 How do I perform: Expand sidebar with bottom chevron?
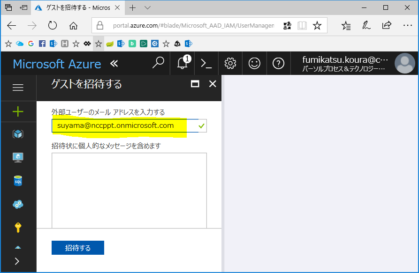click(17, 261)
